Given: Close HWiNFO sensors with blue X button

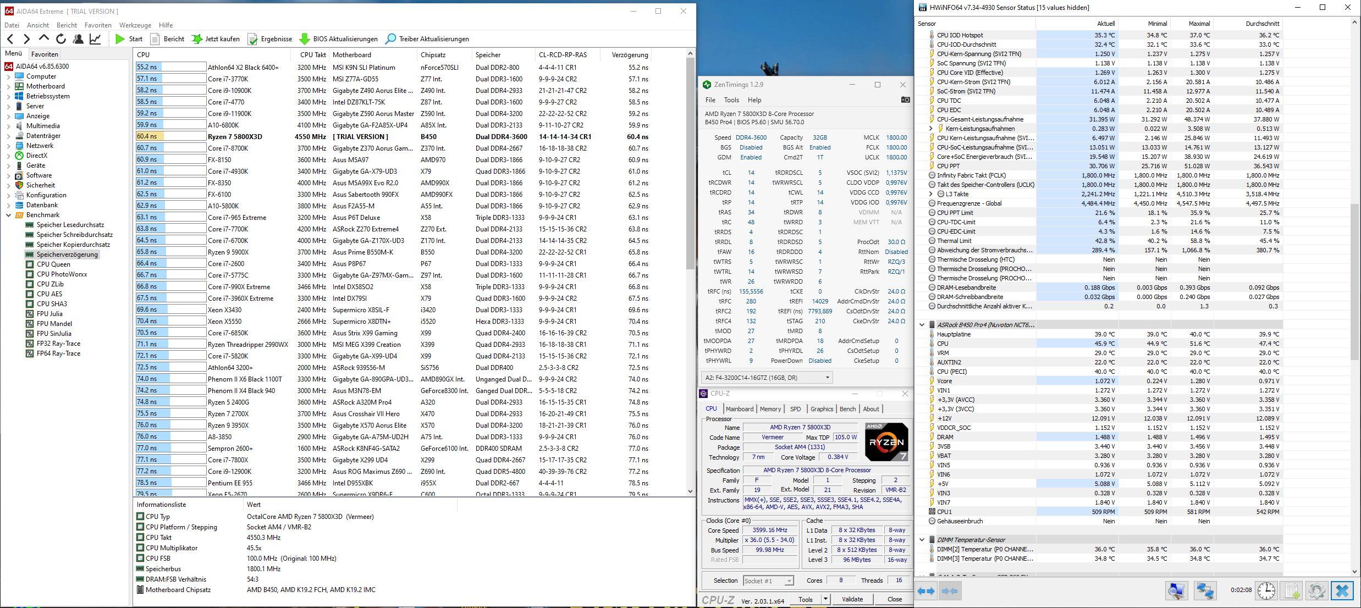Looking at the screenshot, I should [x=1342, y=591].
